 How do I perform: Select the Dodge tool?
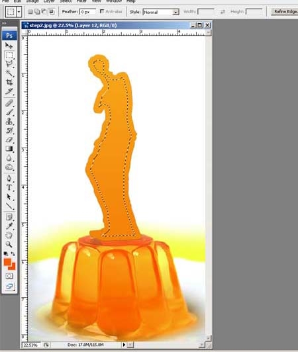9,167
